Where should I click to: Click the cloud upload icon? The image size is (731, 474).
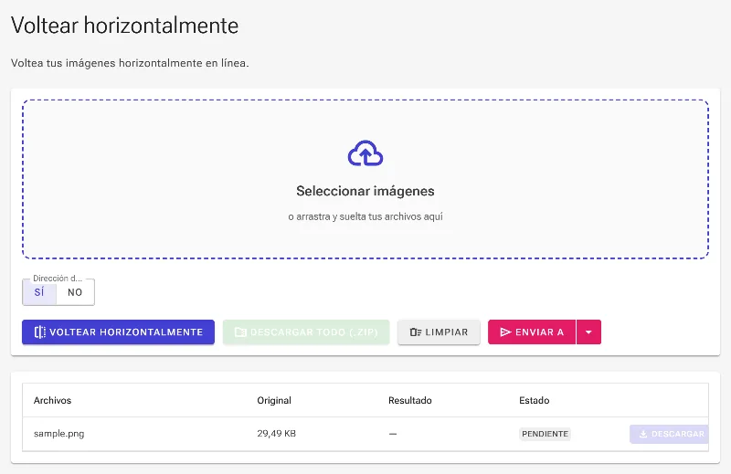tap(365, 153)
